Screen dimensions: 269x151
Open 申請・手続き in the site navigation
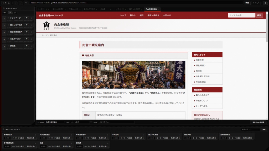153,15
